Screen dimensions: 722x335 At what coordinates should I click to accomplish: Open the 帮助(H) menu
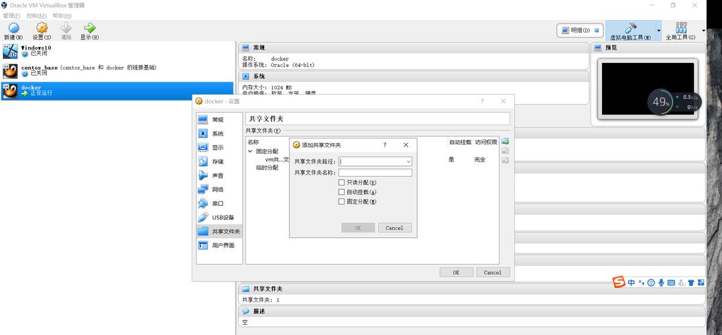coord(62,15)
